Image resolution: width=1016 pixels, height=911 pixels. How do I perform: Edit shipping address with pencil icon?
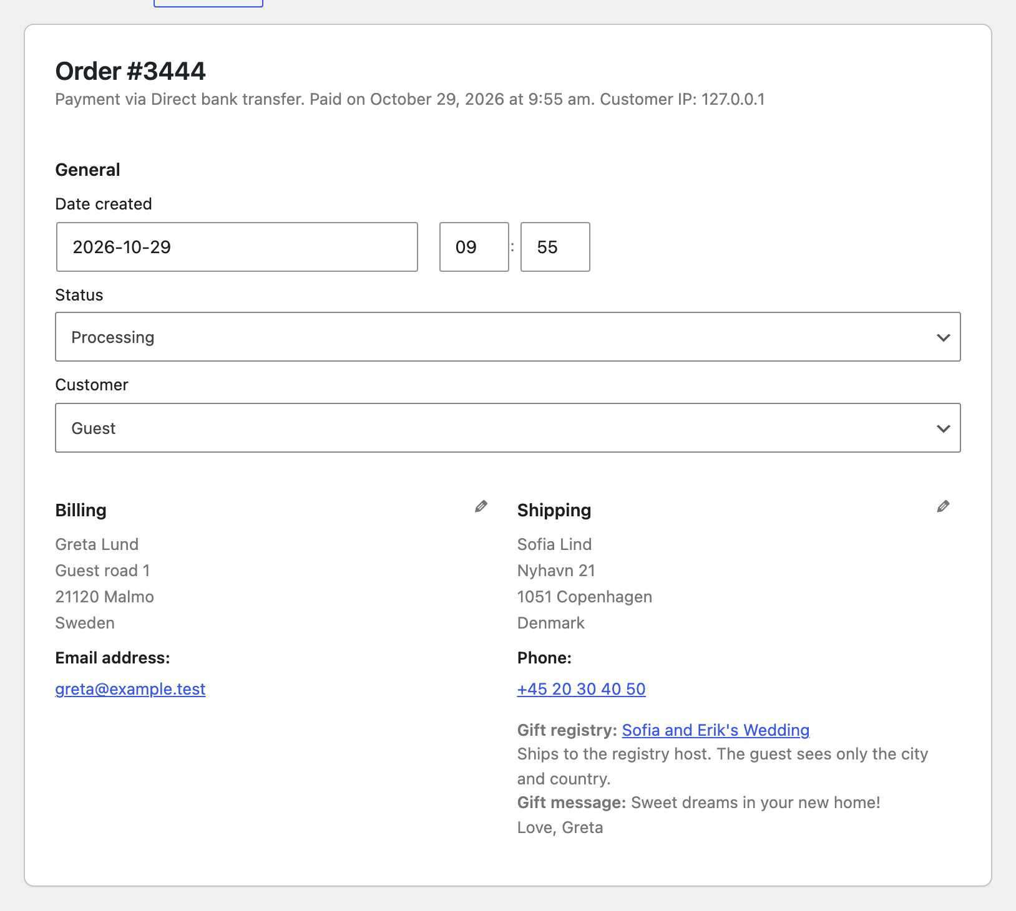coord(943,506)
